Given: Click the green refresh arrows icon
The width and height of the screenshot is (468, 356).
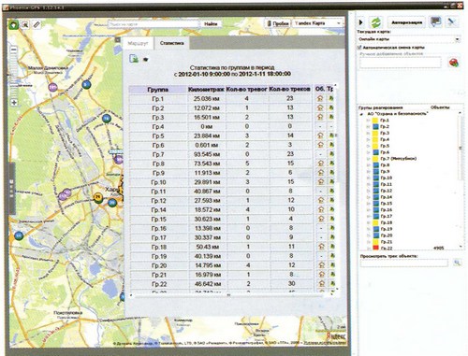Looking at the screenshot, I should coord(376,22).
